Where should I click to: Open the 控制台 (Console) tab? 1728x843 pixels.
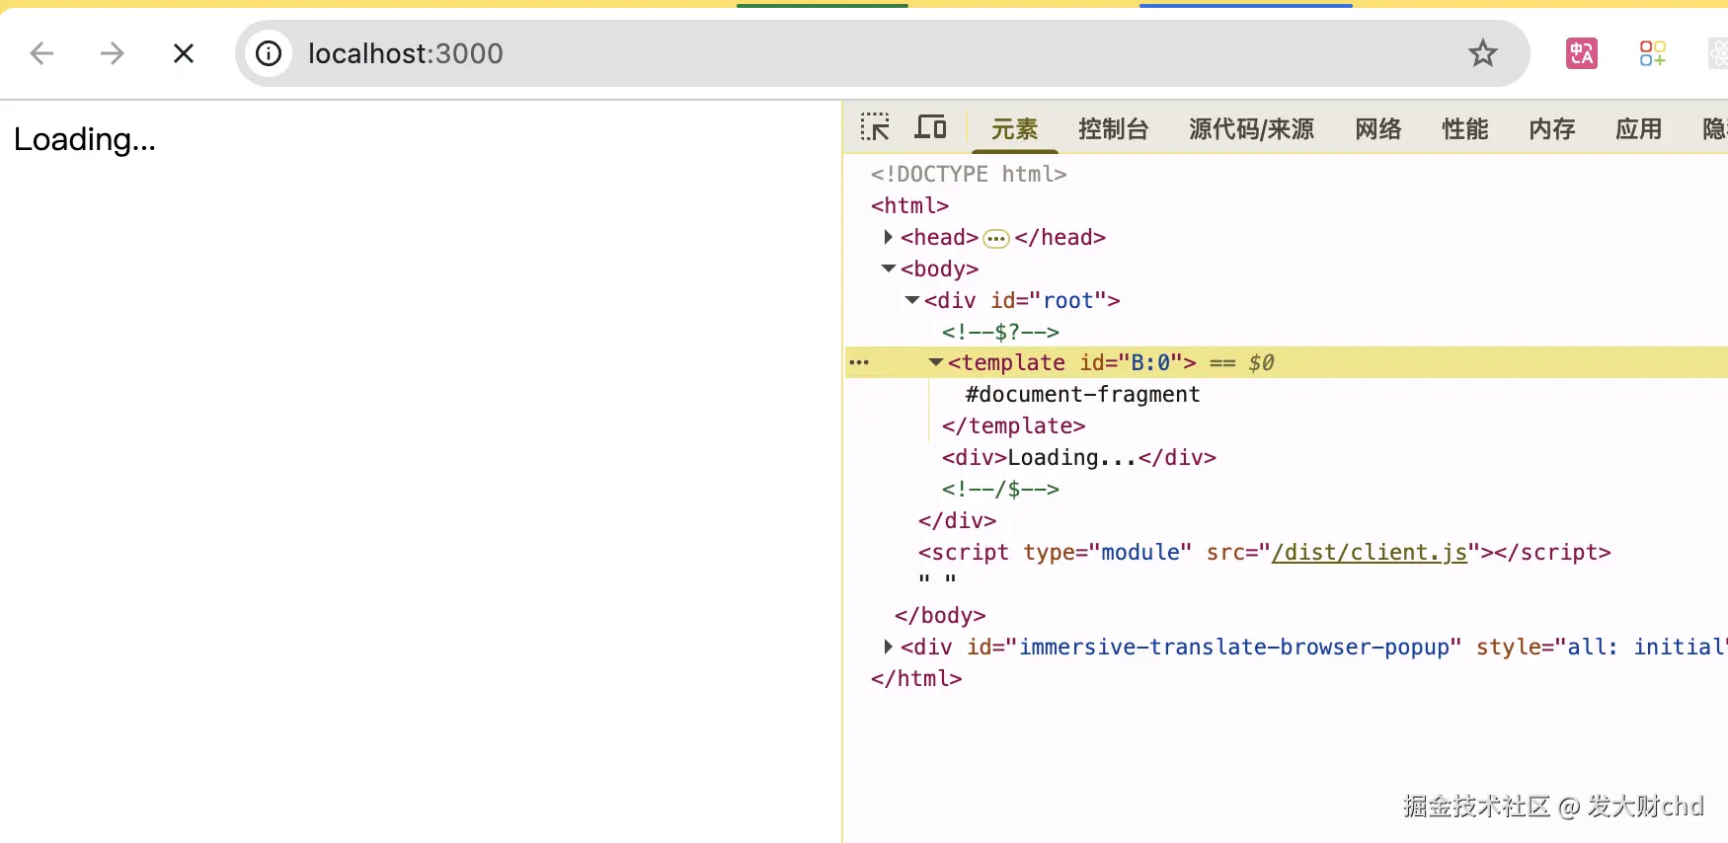1113,129
